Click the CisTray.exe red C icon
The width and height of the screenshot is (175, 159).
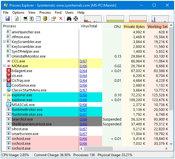[x=9, y=80]
